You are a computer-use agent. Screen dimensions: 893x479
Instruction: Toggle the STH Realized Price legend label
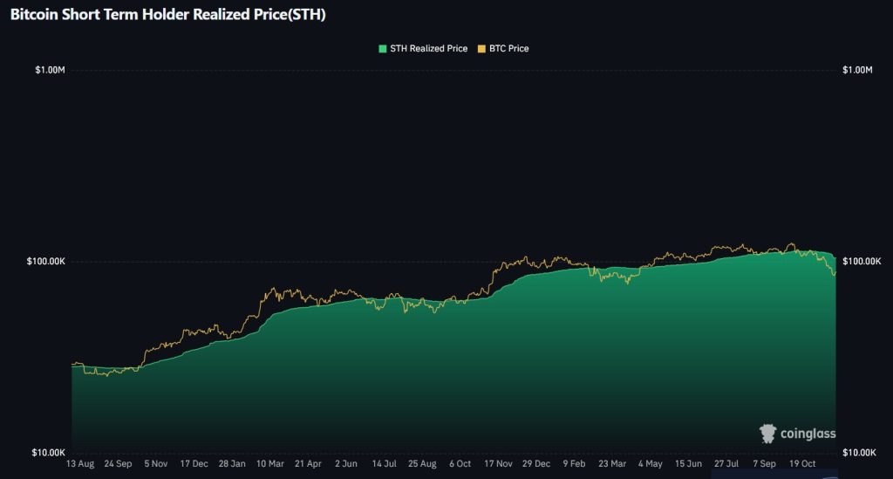[x=428, y=49]
